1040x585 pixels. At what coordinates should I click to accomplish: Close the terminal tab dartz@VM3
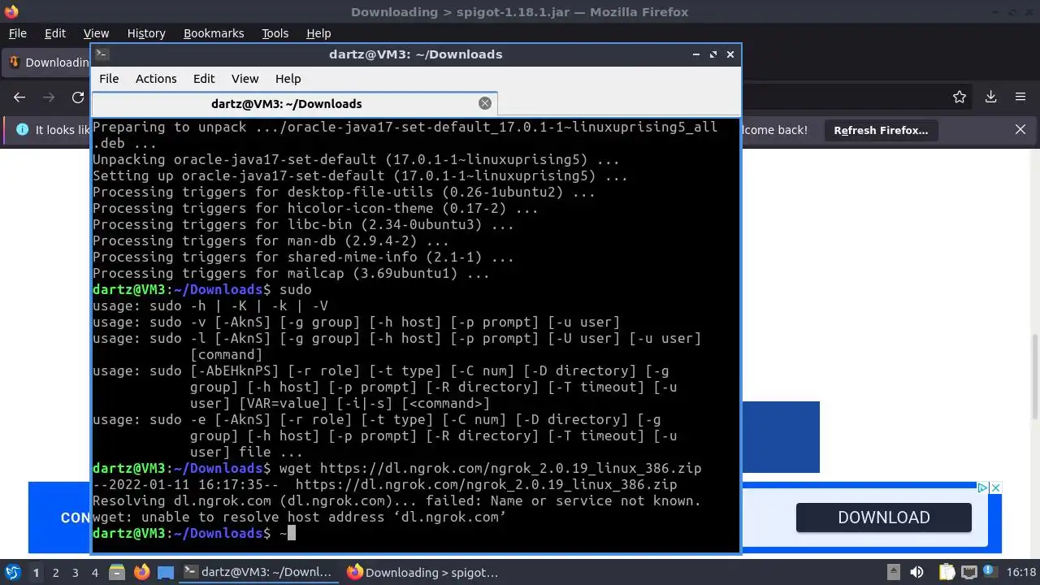tap(485, 103)
